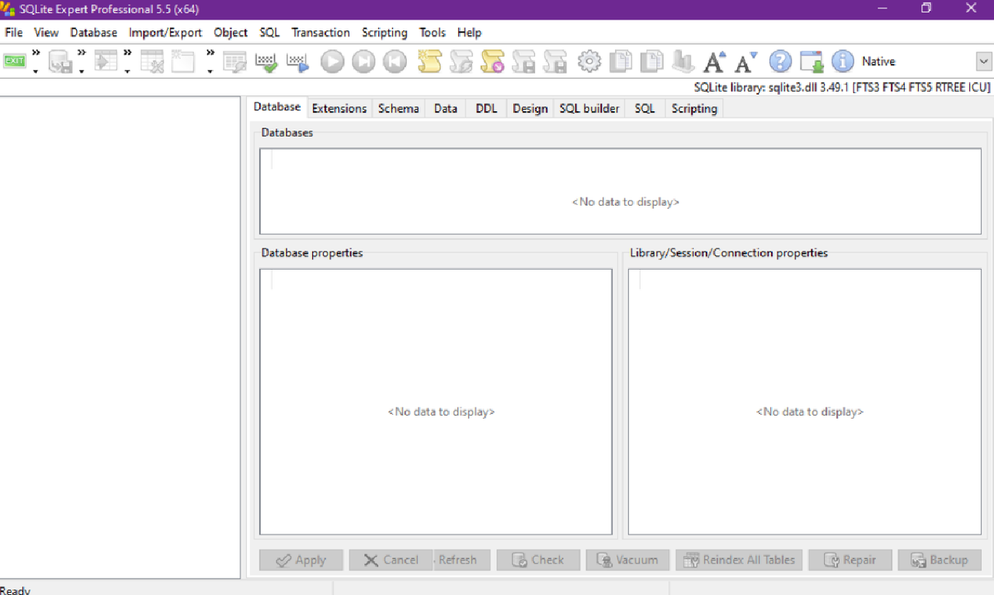Open the Object menu
Viewport: 994px width, 595px height.
click(231, 33)
